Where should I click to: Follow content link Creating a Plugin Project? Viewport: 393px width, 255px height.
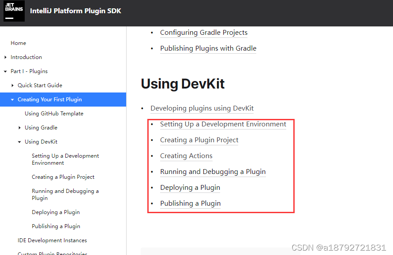point(199,140)
